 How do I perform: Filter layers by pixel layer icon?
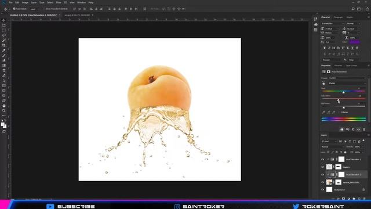(x=340, y=142)
